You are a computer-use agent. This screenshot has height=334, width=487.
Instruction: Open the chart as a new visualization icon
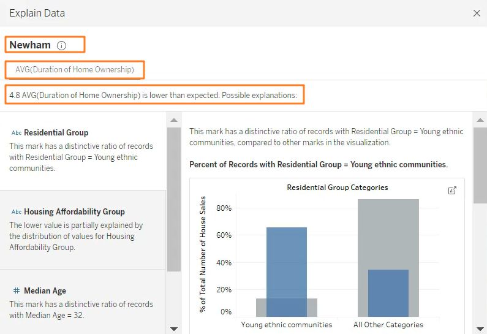[452, 191]
